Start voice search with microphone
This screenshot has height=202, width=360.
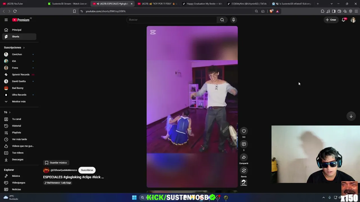click(x=233, y=20)
